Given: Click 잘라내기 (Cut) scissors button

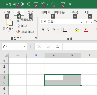Looking at the screenshot, I should pyautogui.click(x=25, y=20).
